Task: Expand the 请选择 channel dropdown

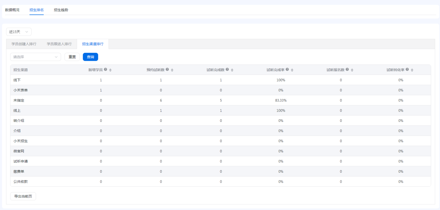Action: 35,57
